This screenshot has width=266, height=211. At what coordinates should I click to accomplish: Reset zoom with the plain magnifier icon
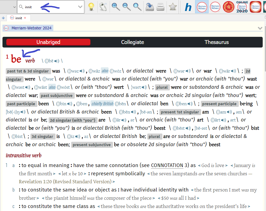coord(137,7)
